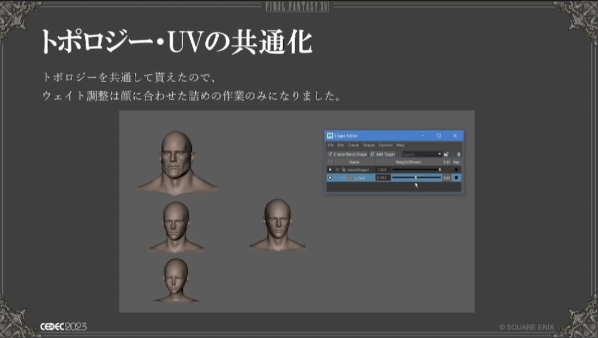Screen dimensions: 598x338
Task: Open the Options menu in Shape Editor
Action: point(385,145)
